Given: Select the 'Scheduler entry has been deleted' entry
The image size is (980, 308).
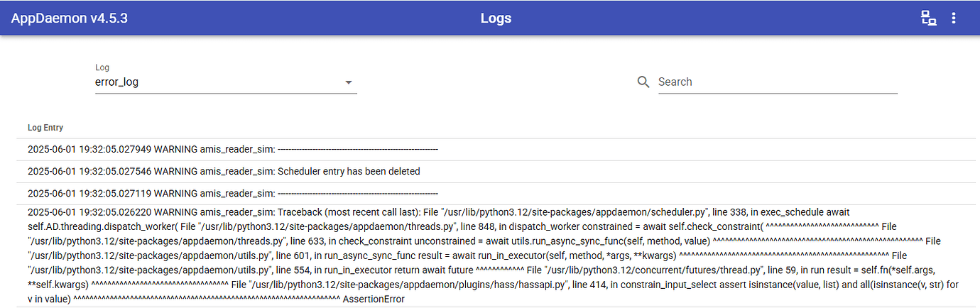Looking at the screenshot, I should point(349,171).
